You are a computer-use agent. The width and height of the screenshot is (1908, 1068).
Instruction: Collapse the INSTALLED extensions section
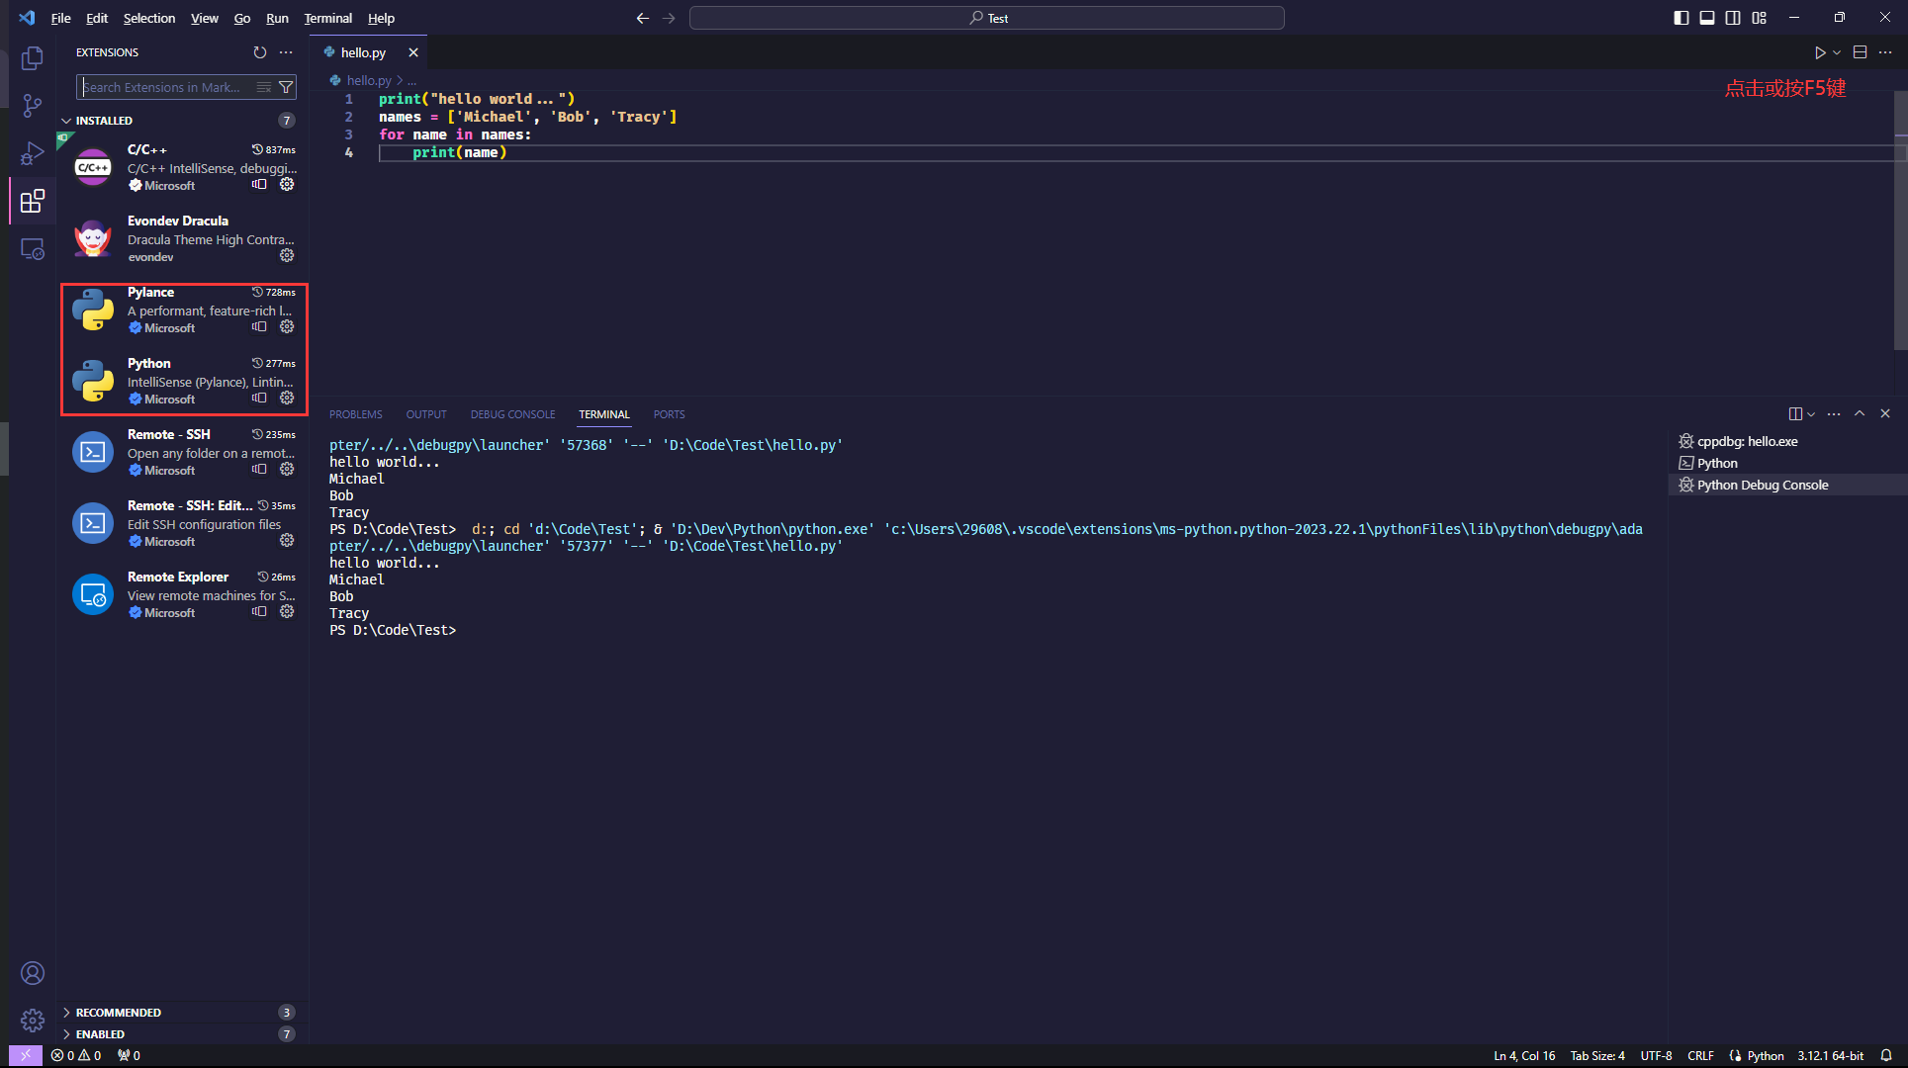[x=66, y=121]
